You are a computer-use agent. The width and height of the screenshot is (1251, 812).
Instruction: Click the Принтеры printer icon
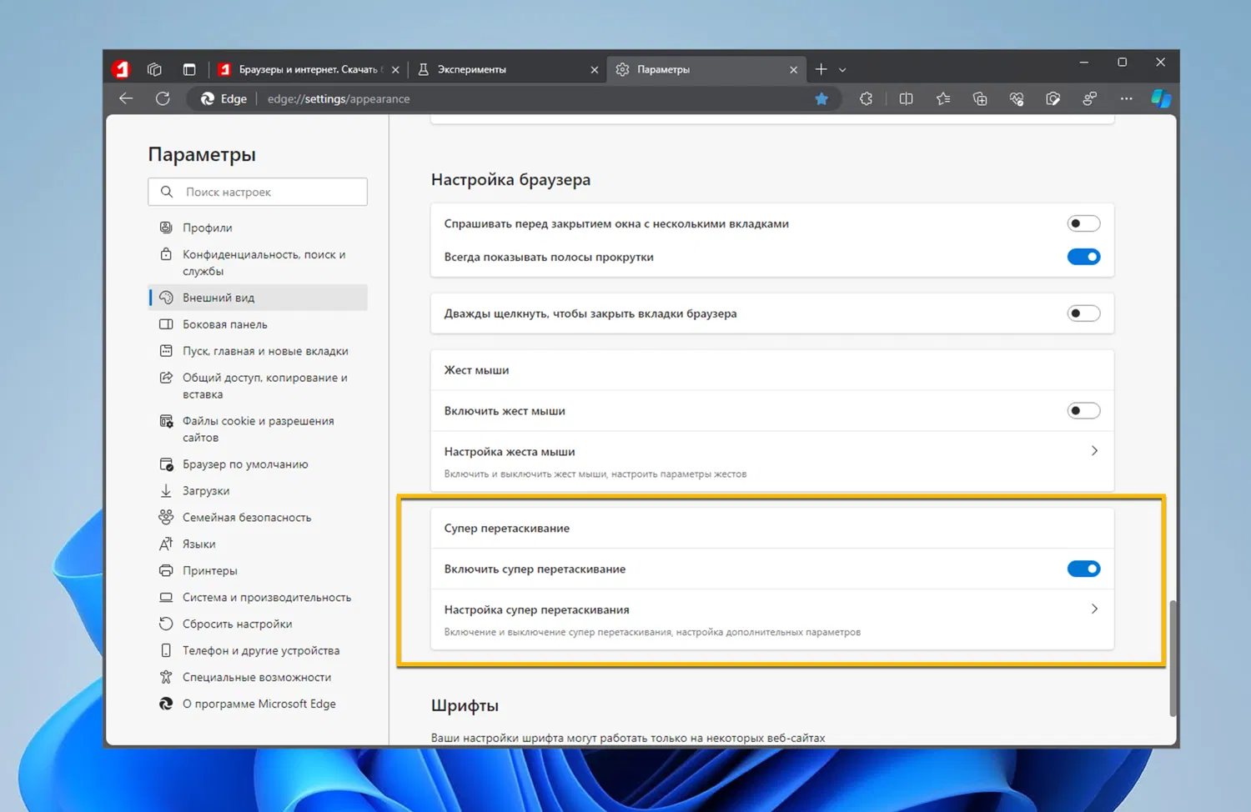coord(166,571)
